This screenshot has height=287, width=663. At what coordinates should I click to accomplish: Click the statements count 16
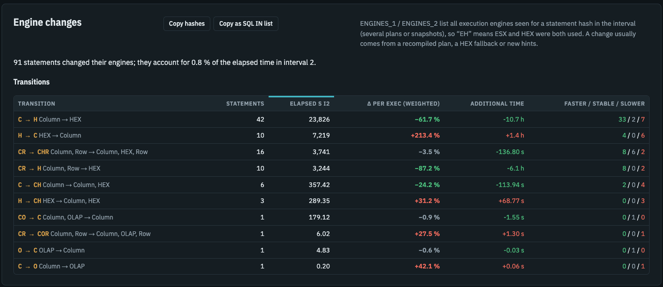pos(260,152)
